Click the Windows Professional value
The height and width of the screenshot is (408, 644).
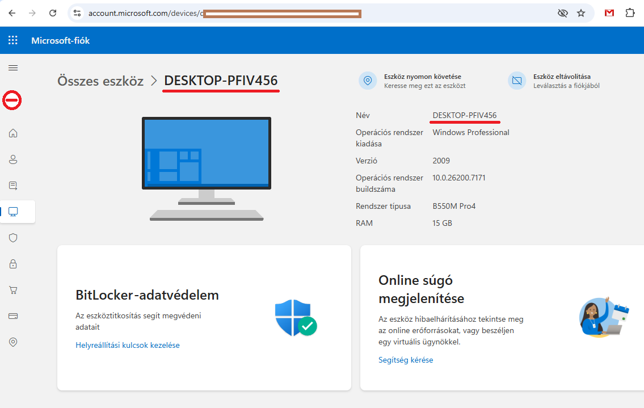click(471, 132)
